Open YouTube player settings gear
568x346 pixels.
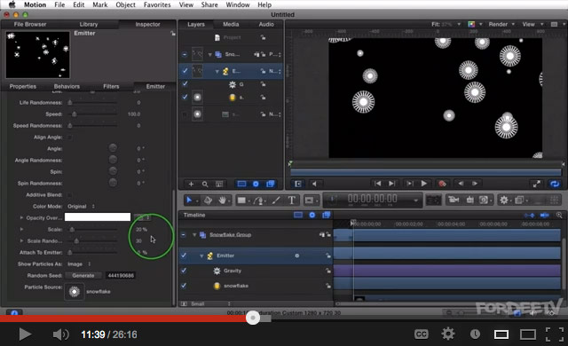[448, 334]
